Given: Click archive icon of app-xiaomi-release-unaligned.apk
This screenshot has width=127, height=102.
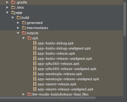Looking at the screenshot, I should [35, 89].
